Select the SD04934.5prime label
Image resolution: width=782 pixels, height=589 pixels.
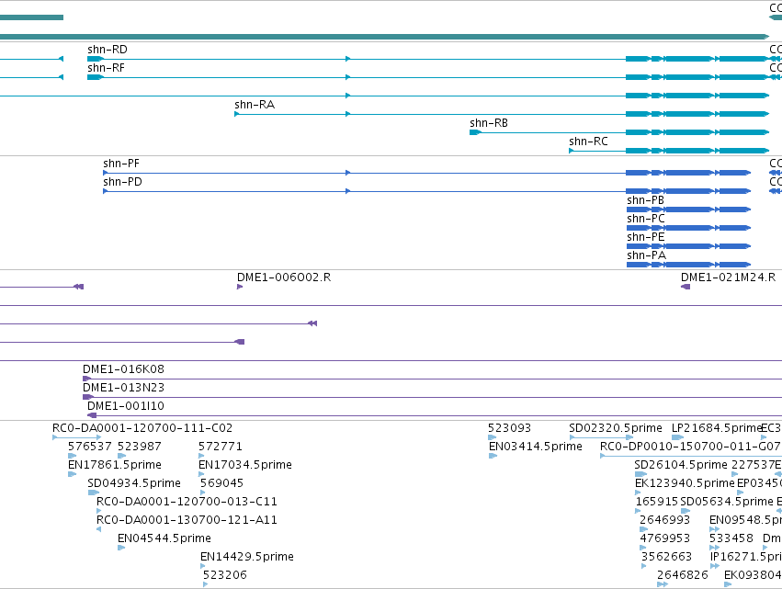[x=133, y=483]
